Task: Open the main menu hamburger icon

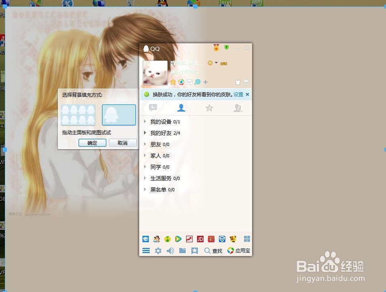Action: click(x=146, y=251)
